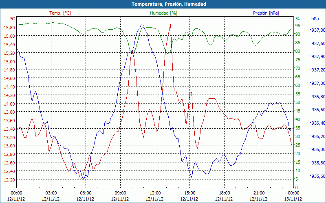Image resolution: width=326 pixels, height=203 pixels.
Task: Click temperature axis value '14,80'
Action: point(9,69)
